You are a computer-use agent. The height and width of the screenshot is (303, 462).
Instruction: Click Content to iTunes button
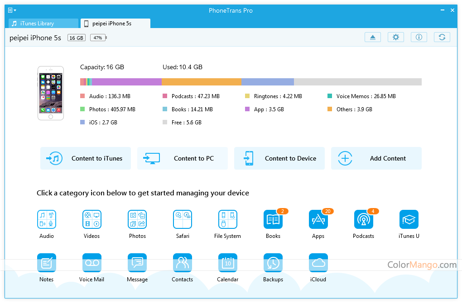86,158
